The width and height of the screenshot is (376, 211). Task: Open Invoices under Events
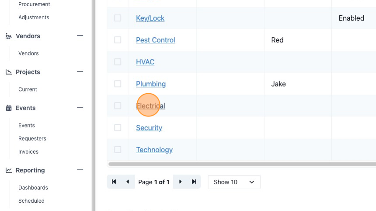[x=28, y=152]
